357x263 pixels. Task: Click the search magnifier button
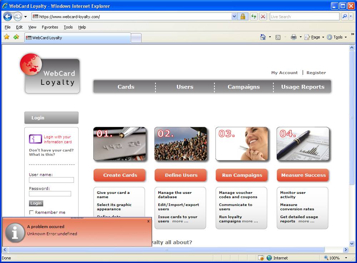click(344, 17)
